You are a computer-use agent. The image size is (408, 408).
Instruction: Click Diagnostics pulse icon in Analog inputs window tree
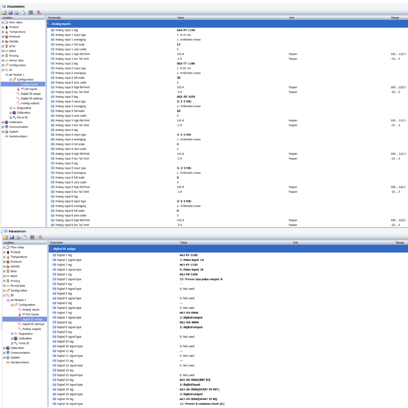(15, 108)
